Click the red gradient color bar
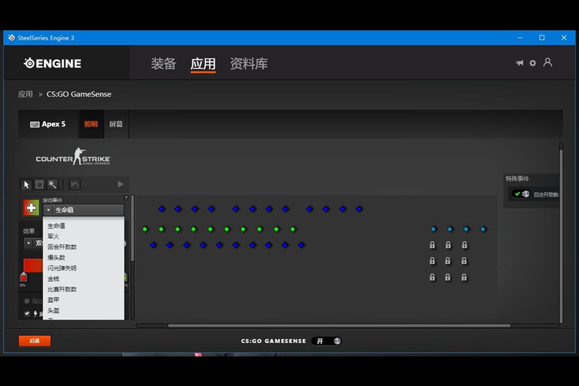 pyautogui.click(x=33, y=265)
